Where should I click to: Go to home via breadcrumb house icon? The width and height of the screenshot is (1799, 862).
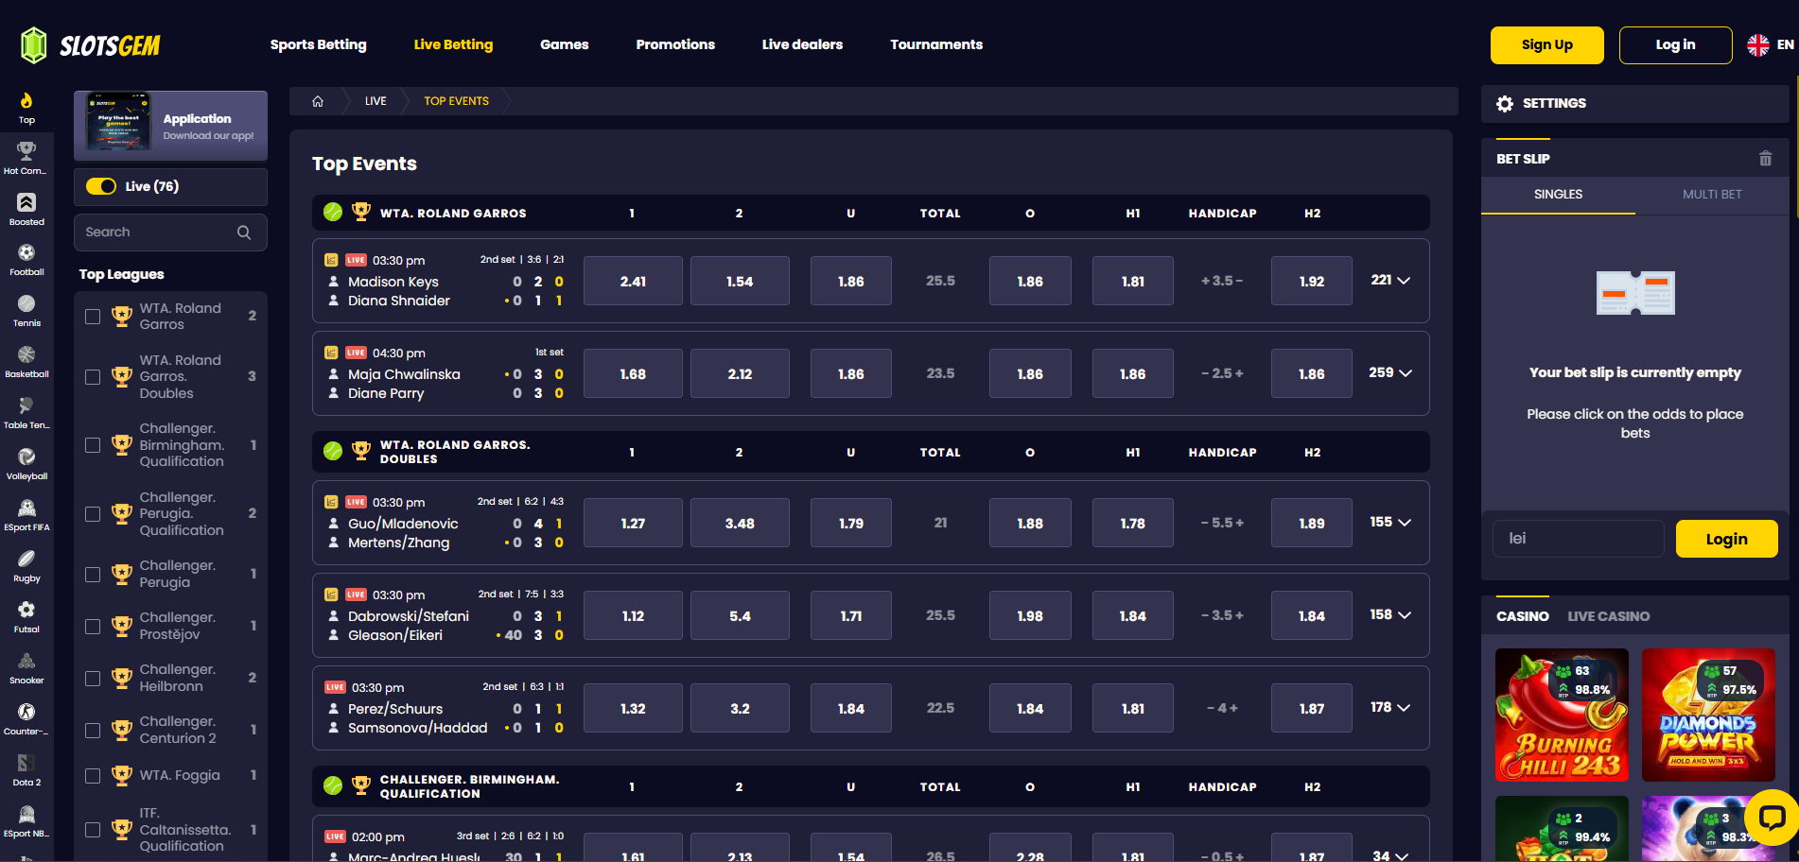point(318,101)
